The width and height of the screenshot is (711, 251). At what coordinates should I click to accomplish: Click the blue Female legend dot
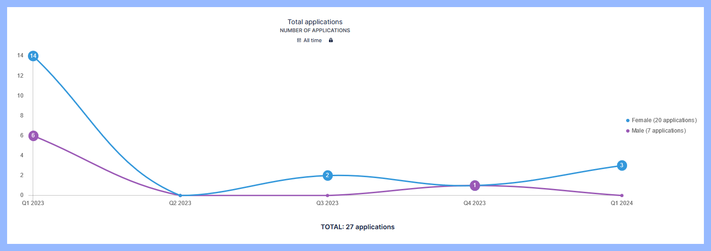(628, 121)
